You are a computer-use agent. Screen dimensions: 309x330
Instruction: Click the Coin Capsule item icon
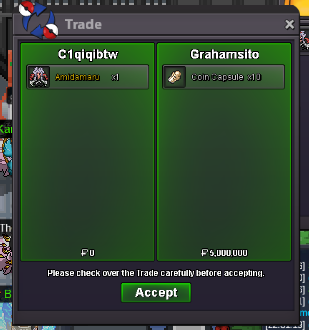coord(174,77)
